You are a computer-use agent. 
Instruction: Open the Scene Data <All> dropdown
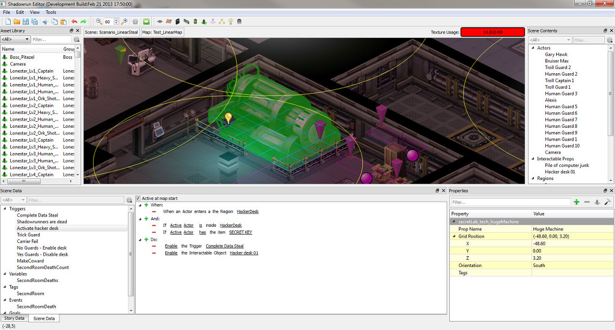pos(13,200)
